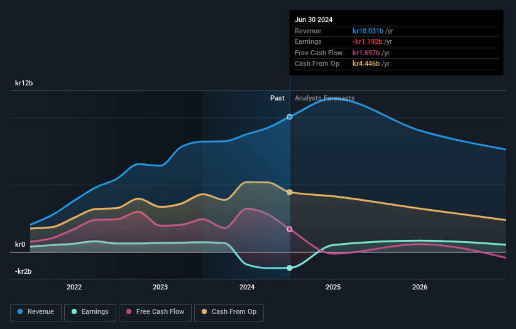Toggle the Free Cash Flow legend button
The height and width of the screenshot is (329, 516).
tap(155, 312)
